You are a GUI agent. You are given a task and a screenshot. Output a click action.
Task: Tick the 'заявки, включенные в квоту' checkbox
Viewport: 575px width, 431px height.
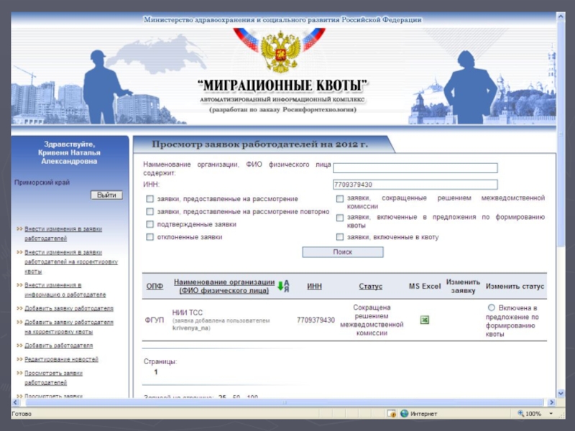coord(340,237)
